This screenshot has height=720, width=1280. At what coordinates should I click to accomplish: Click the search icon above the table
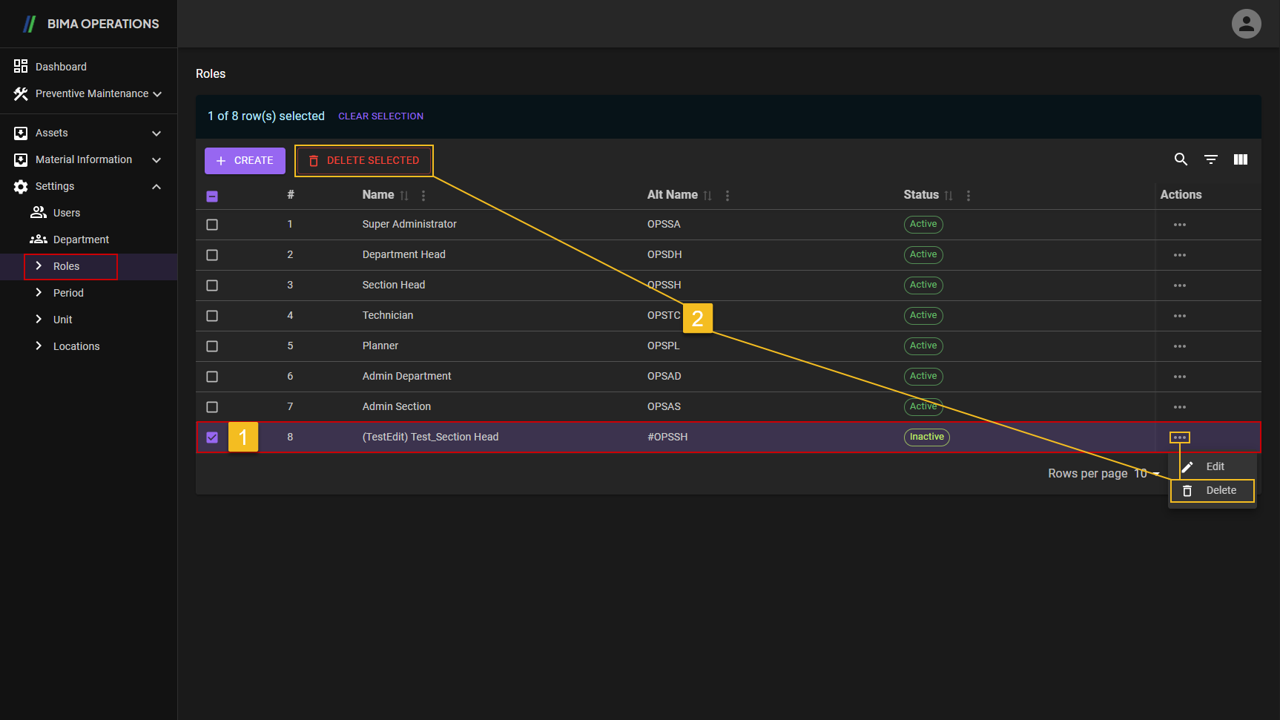coord(1181,159)
